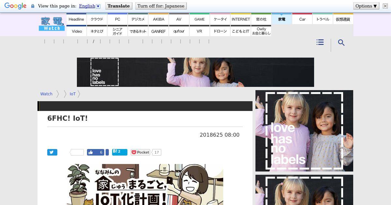Open the 窓の杜 site tab

261,19
